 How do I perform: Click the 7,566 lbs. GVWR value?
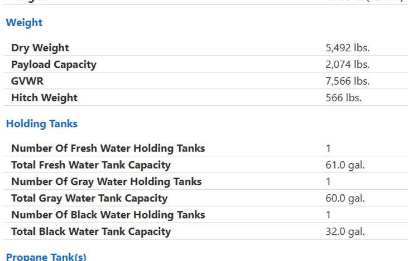point(348,81)
